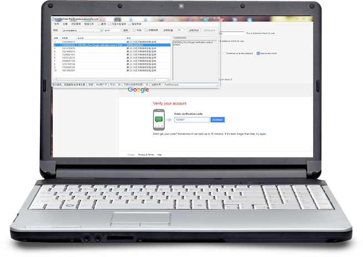Select the 'Skip ip-dns check' option
Viewport: 363px width, 257px height.
[258, 53]
